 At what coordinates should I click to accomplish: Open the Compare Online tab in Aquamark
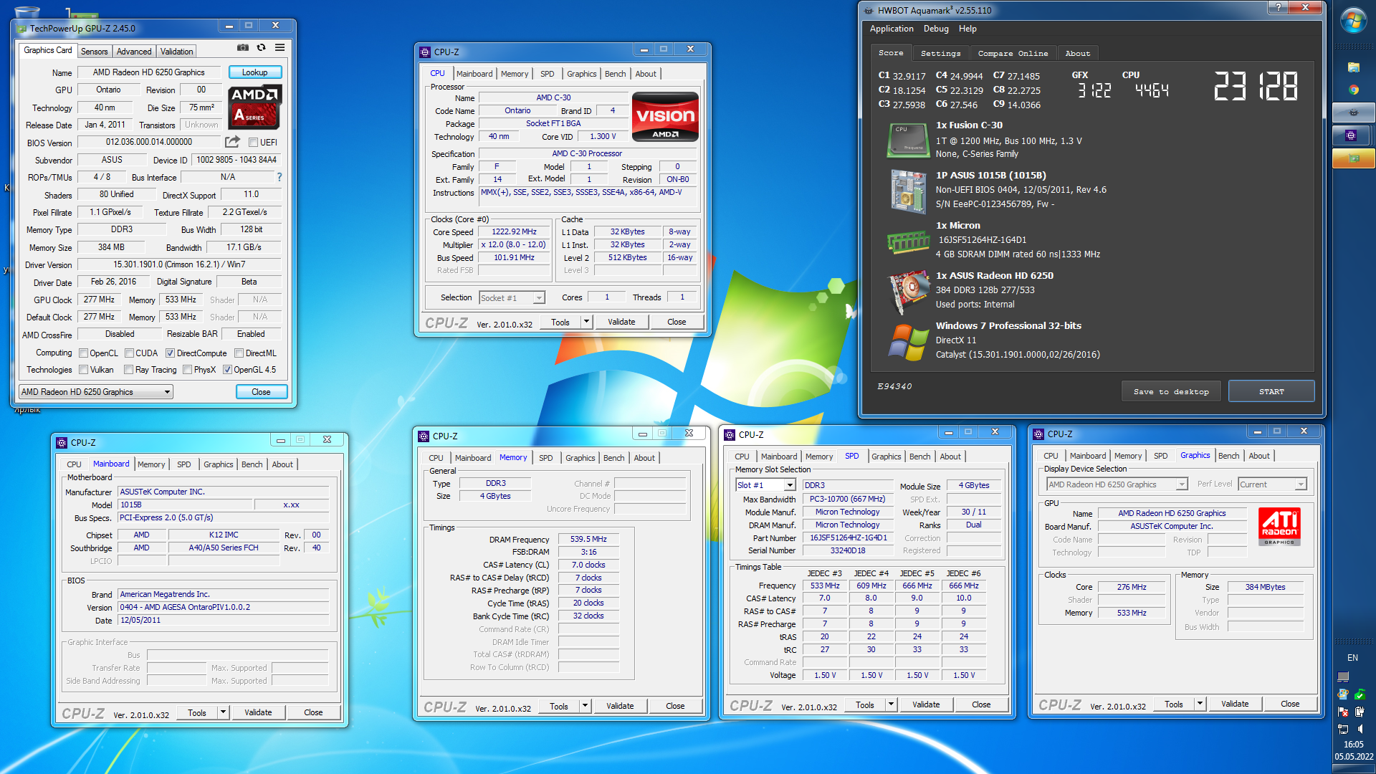1013,53
